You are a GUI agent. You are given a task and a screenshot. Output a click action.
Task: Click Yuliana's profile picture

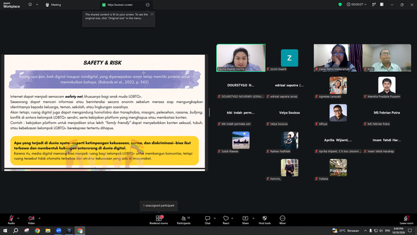pyautogui.click(x=338, y=168)
